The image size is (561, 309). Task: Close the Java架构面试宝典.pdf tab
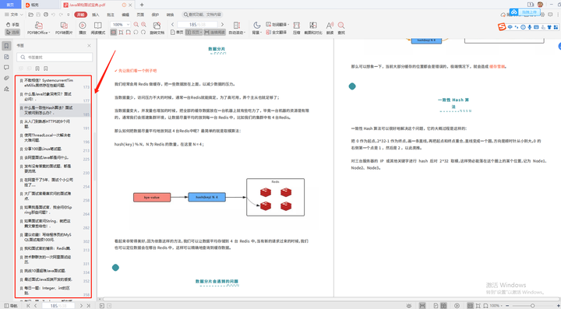click(x=130, y=5)
